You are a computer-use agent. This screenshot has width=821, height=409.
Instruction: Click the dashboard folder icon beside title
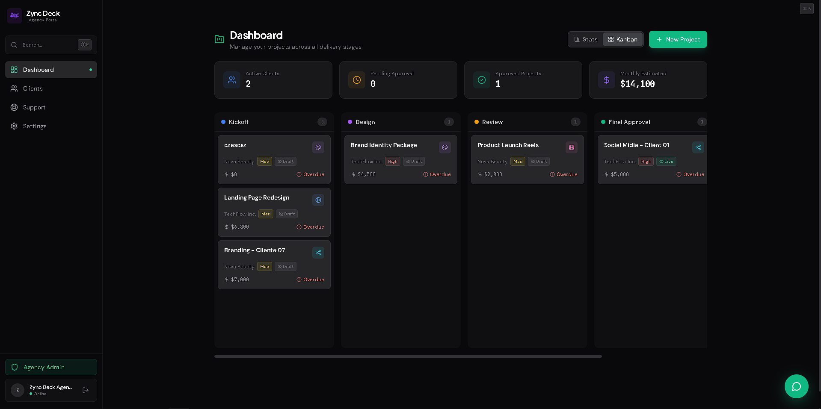tap(219, 39)
